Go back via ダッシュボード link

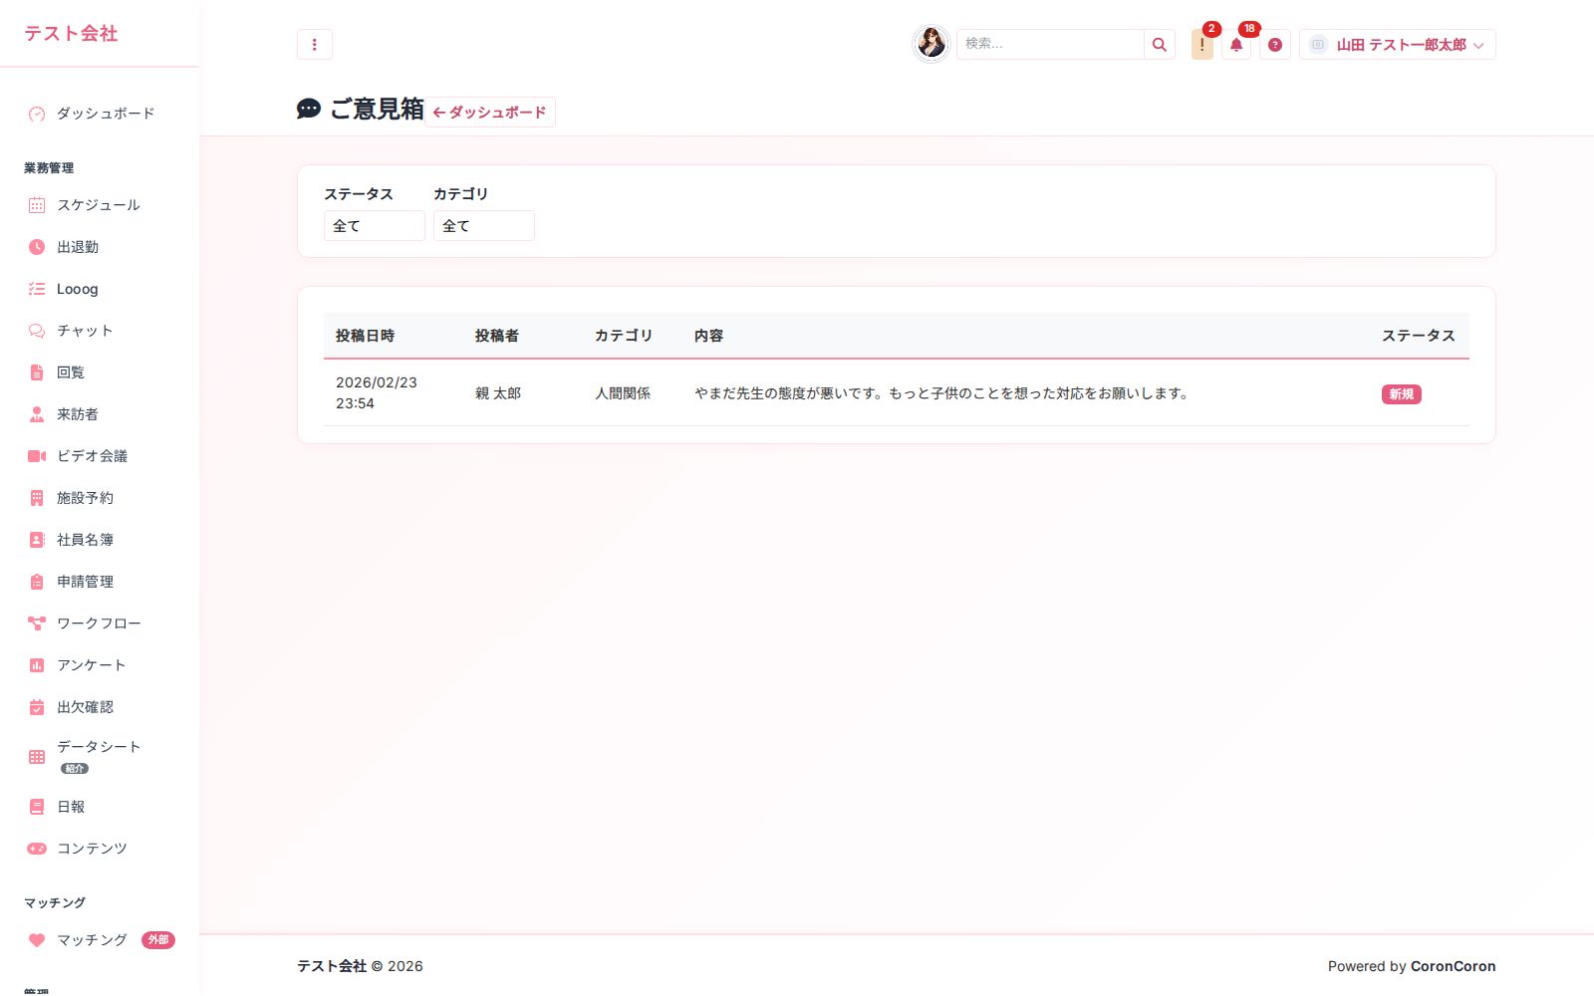[x=490, y=113]
